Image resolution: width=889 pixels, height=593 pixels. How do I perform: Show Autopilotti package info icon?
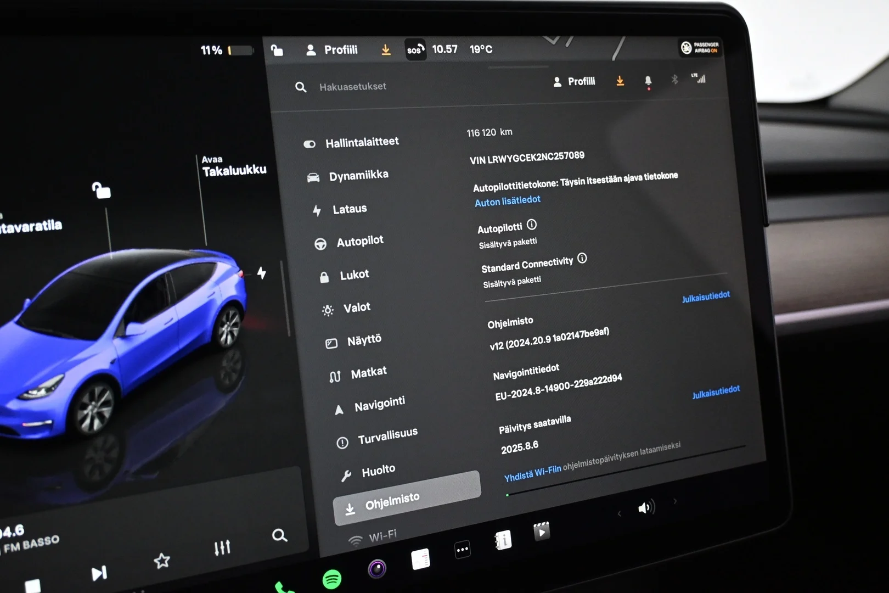[x=532, y=225]
